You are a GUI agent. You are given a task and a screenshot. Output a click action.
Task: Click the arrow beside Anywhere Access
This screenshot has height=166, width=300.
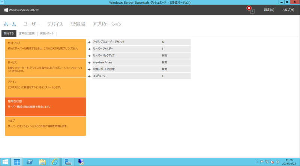coord(89,63)
